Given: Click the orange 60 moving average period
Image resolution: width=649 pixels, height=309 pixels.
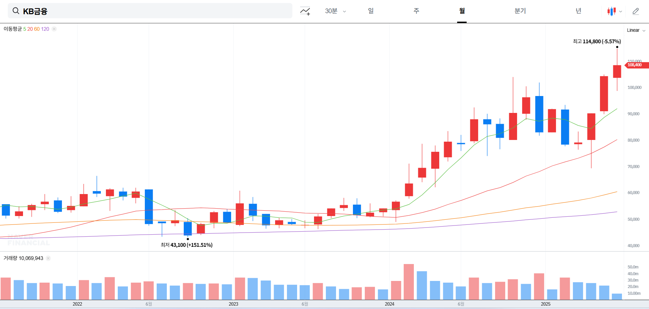Looking at the screenshot, I should pos(37,29).
